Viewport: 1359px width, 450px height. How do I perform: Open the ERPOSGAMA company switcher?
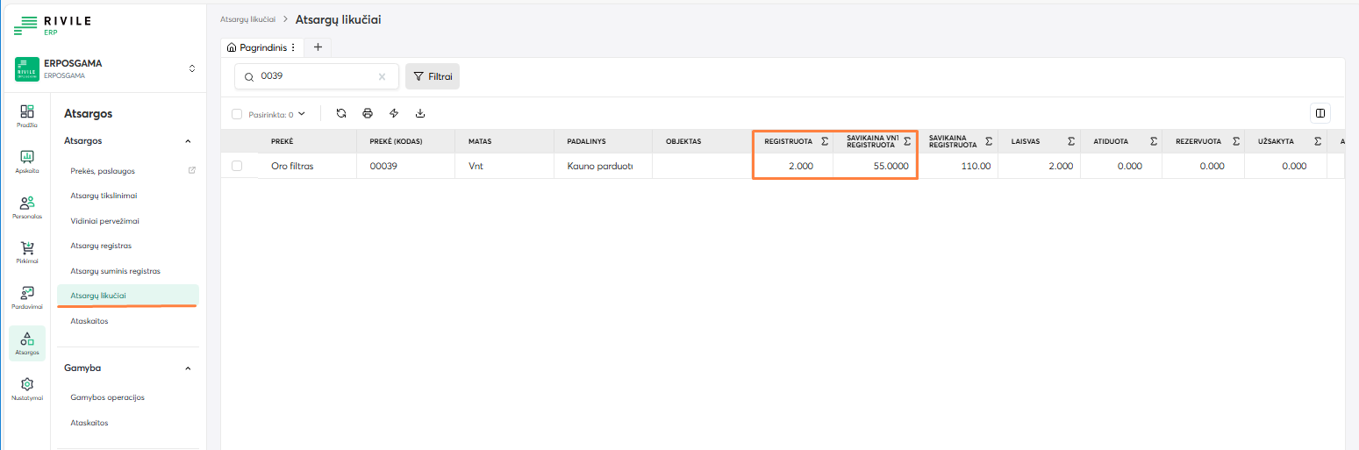pyautogui.click(x=192, y=68)
